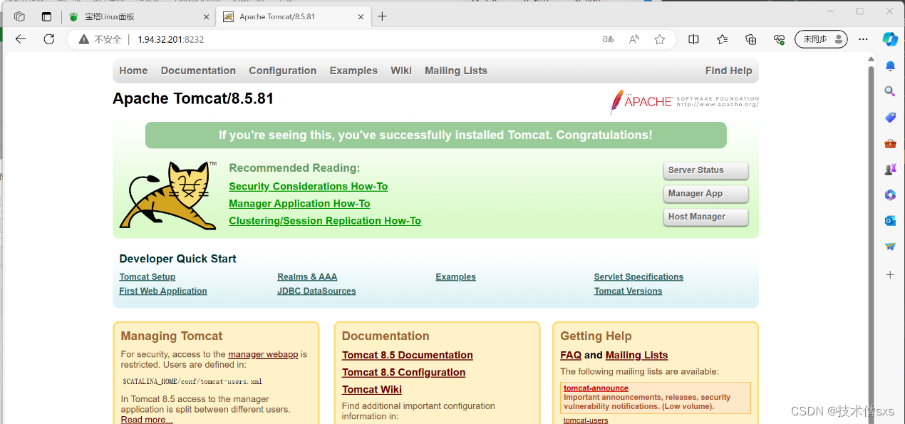Activate the read aloud icon
This screenshot has height=424, width=905.
pos(634,39)
